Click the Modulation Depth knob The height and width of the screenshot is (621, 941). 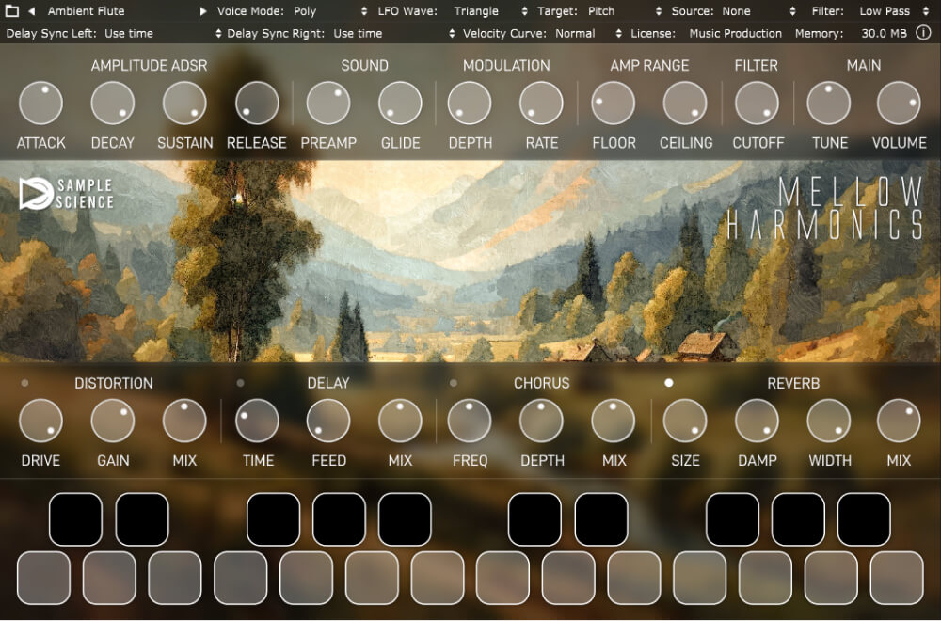pyautogui.click(x=470, y=103)
